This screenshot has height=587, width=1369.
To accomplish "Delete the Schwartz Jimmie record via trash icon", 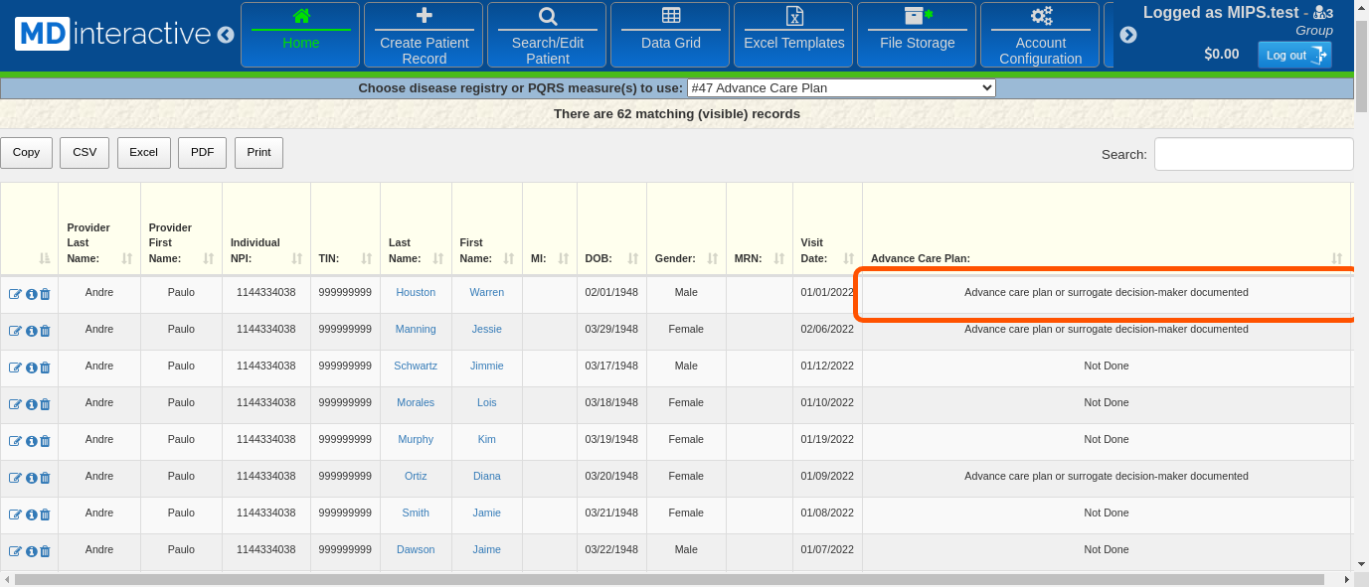I will coord(45,367).
